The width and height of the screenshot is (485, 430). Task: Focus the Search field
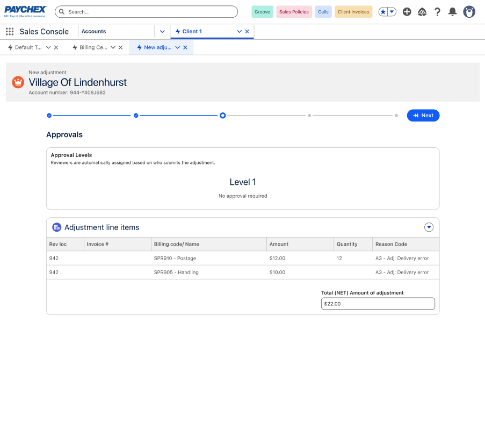coord(146,12)
